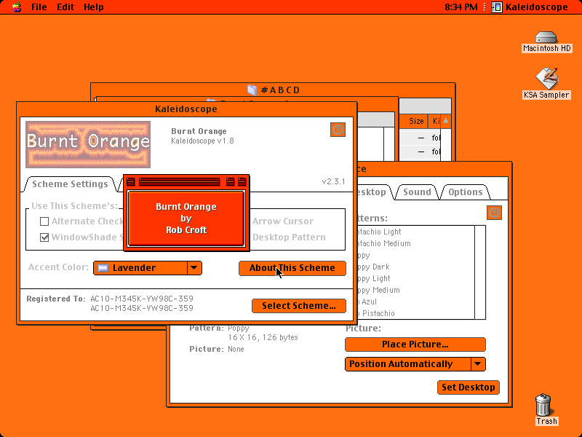This screenshot has width=582, height=437.
Task: Click the Desktop Pattern option label
Action: tap(289, 237)
